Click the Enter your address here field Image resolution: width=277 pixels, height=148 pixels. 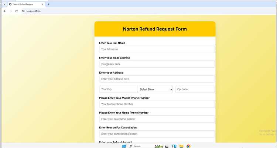coord(157,79)
